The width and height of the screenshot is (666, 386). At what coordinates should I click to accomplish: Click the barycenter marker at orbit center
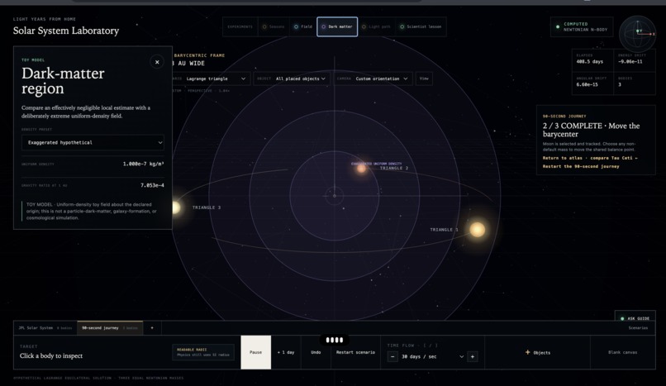coord(335,196)
